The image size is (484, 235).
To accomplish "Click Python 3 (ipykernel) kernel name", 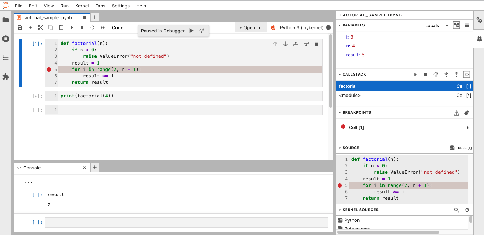I will 302,27.
